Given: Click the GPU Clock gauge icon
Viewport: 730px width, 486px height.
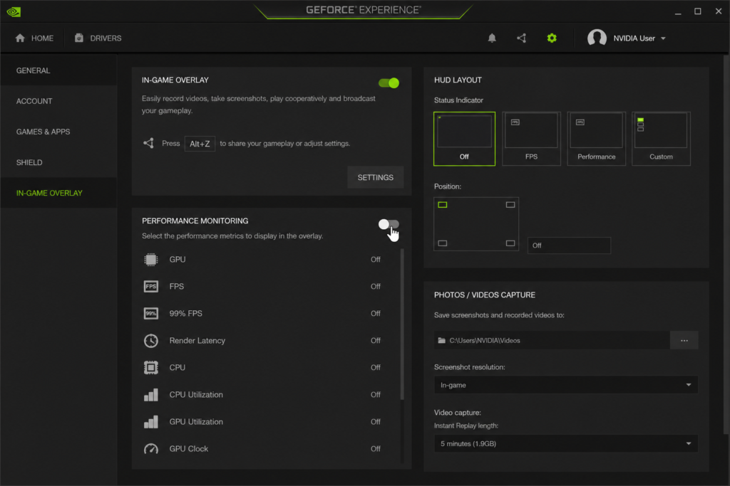Looking at the screenshot, I should pyautogui.click(x=151, y=449).
